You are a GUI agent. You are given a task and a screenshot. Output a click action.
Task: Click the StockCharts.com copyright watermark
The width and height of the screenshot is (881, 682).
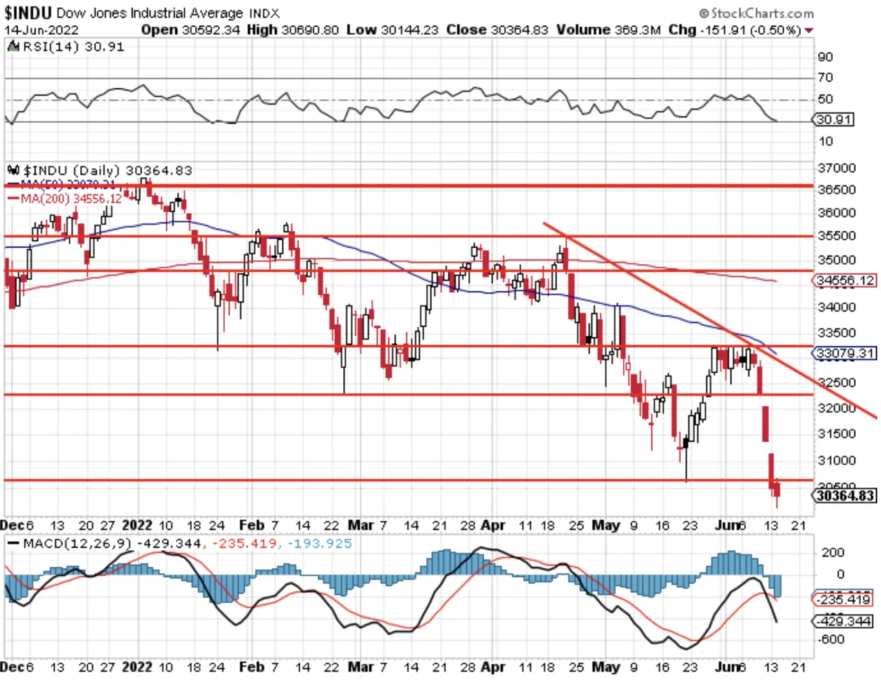point(756,13)
